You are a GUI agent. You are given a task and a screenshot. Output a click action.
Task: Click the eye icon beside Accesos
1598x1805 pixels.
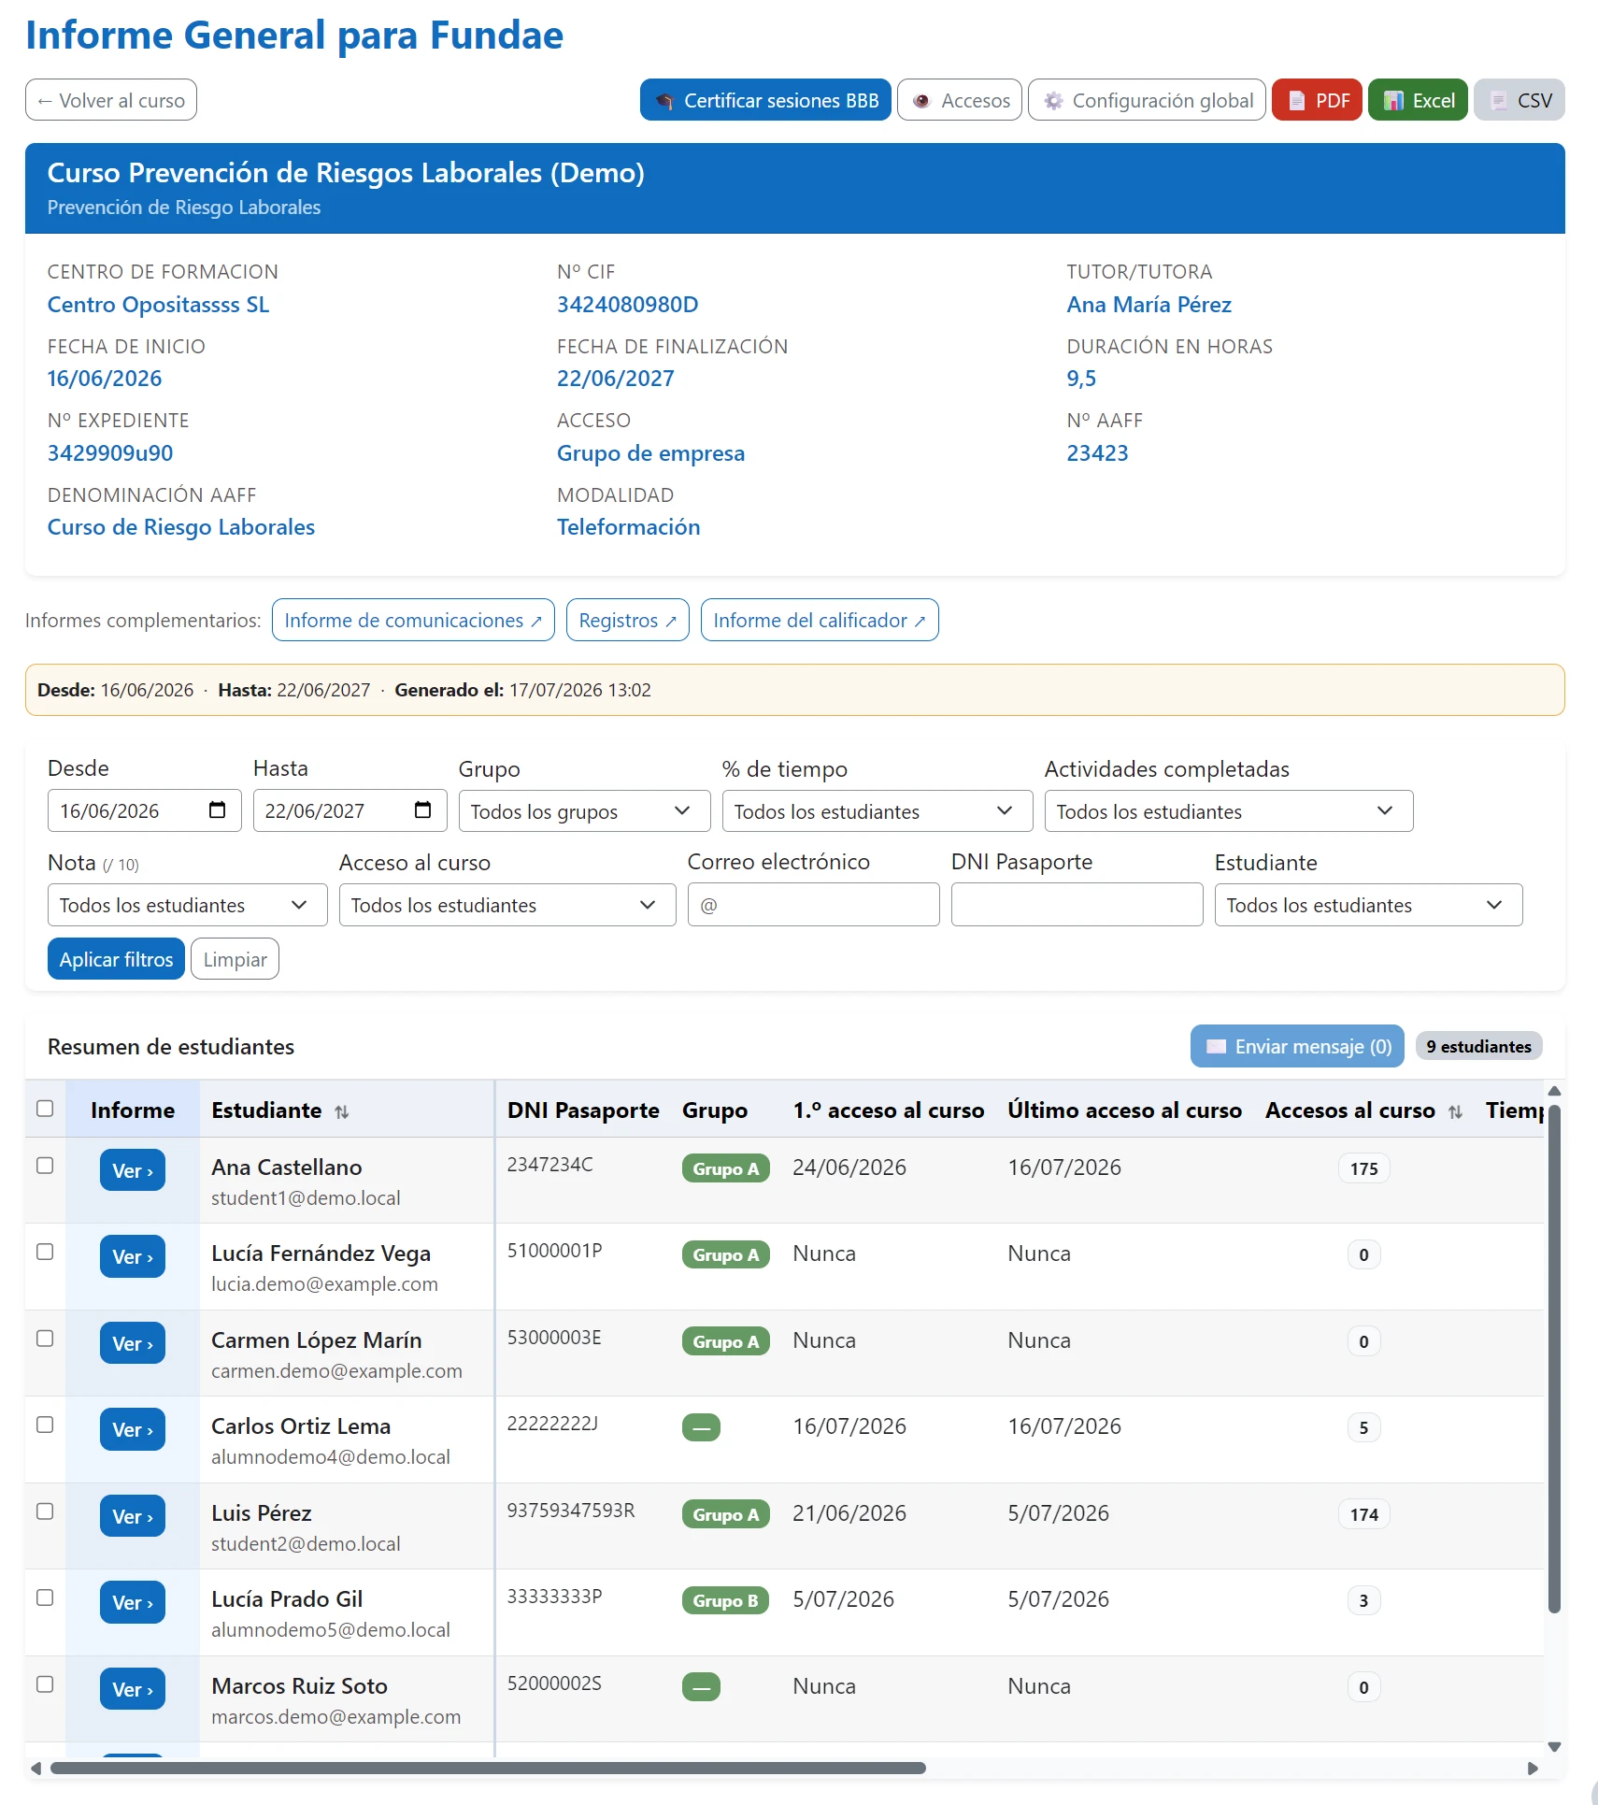coord(921,101)
